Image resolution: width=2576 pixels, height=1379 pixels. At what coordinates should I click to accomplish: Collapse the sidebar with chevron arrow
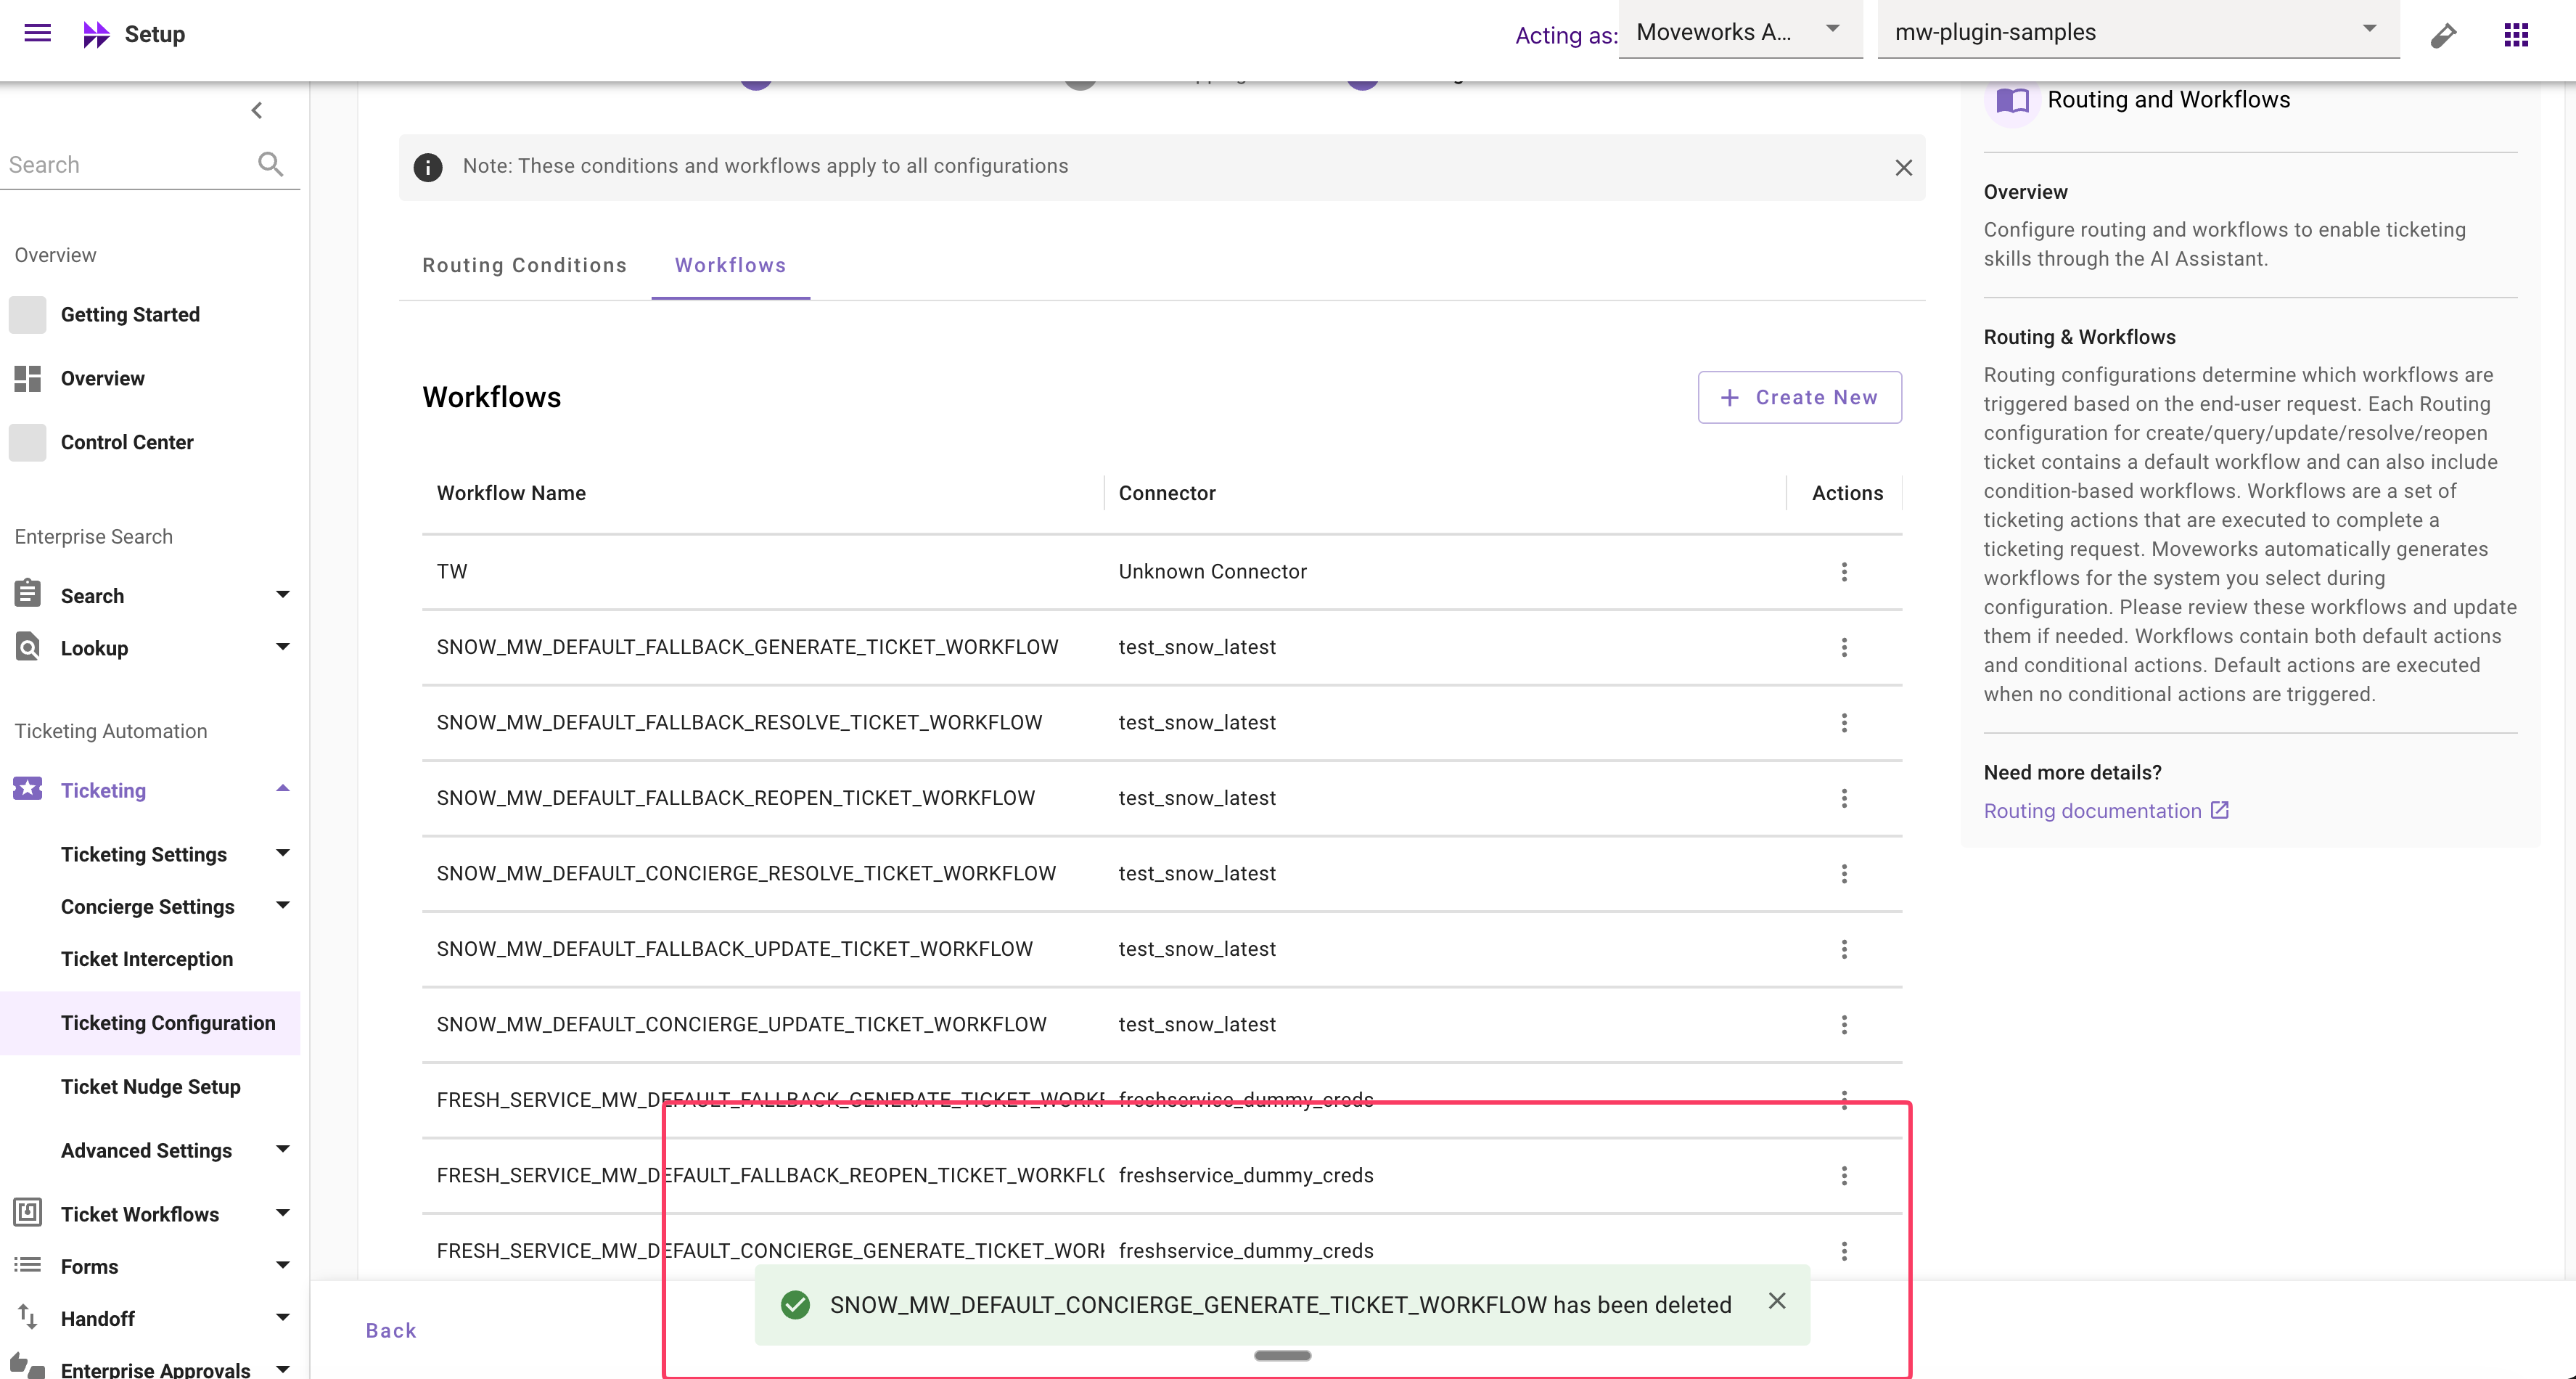coord(257,110)
